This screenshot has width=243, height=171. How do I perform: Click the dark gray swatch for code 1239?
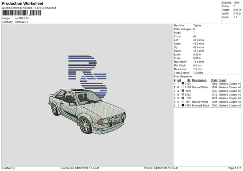(183, 91)
